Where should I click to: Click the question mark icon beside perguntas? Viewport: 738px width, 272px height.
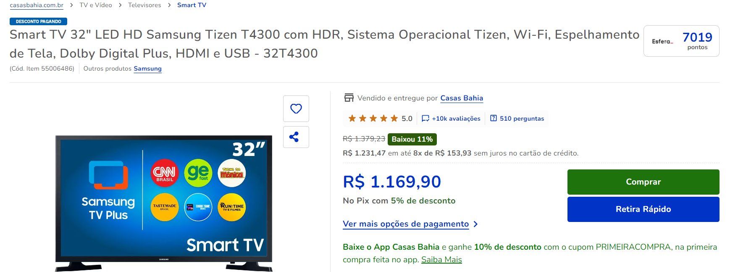pyautogui.click(x=494, y=119)
